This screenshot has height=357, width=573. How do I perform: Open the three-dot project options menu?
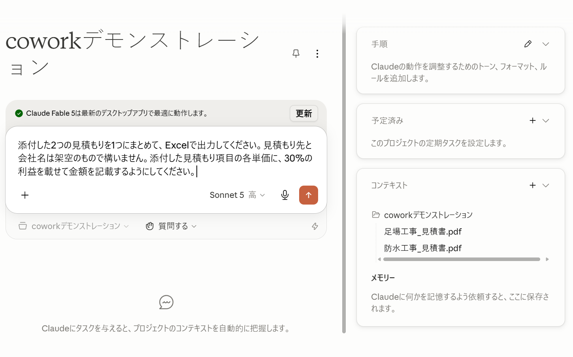[317, 54]
